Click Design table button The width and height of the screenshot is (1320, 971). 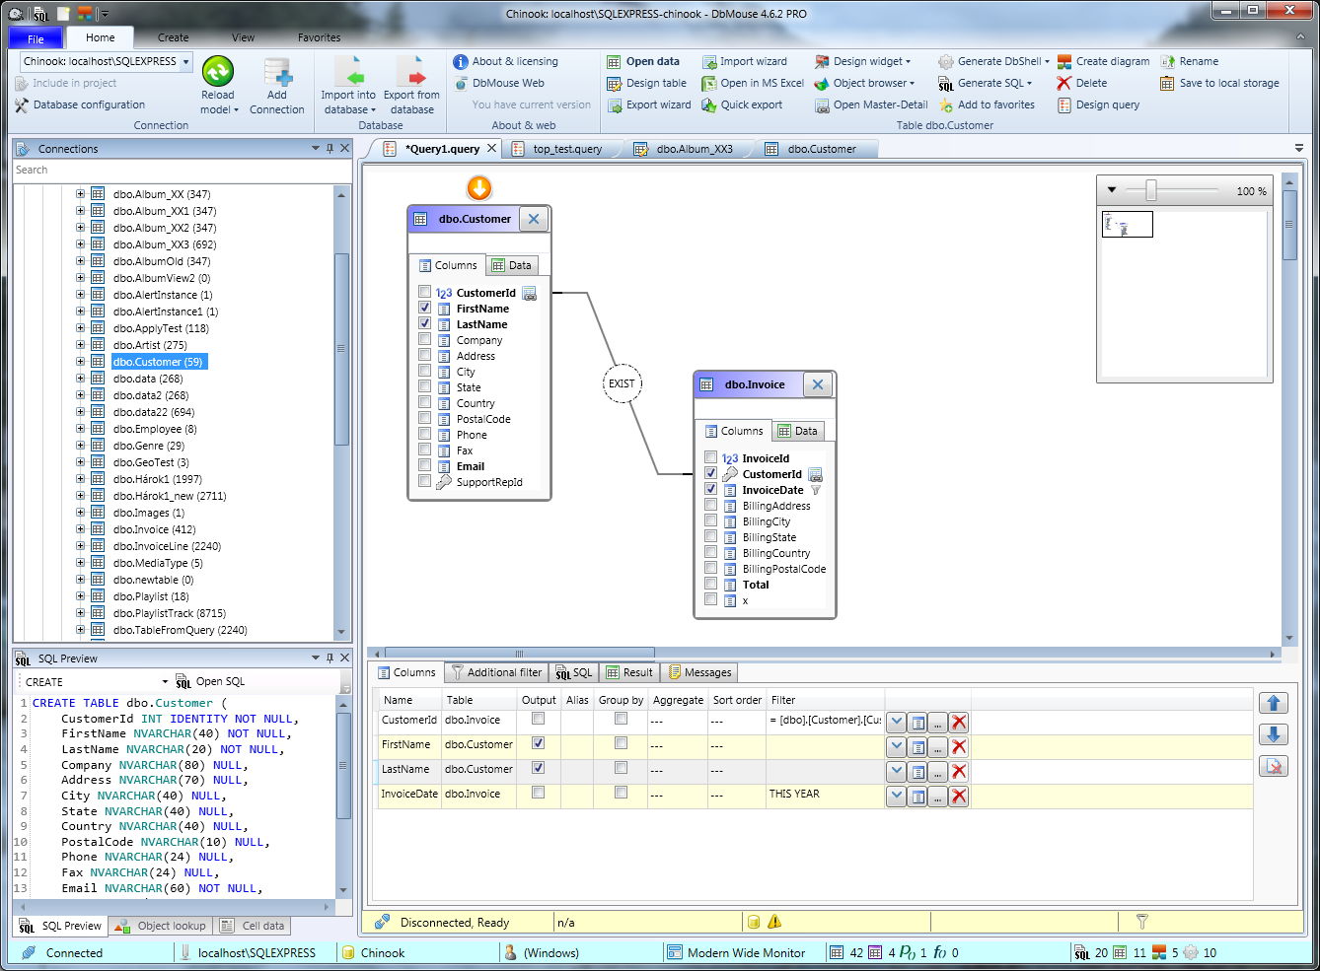tap(646, 83)
